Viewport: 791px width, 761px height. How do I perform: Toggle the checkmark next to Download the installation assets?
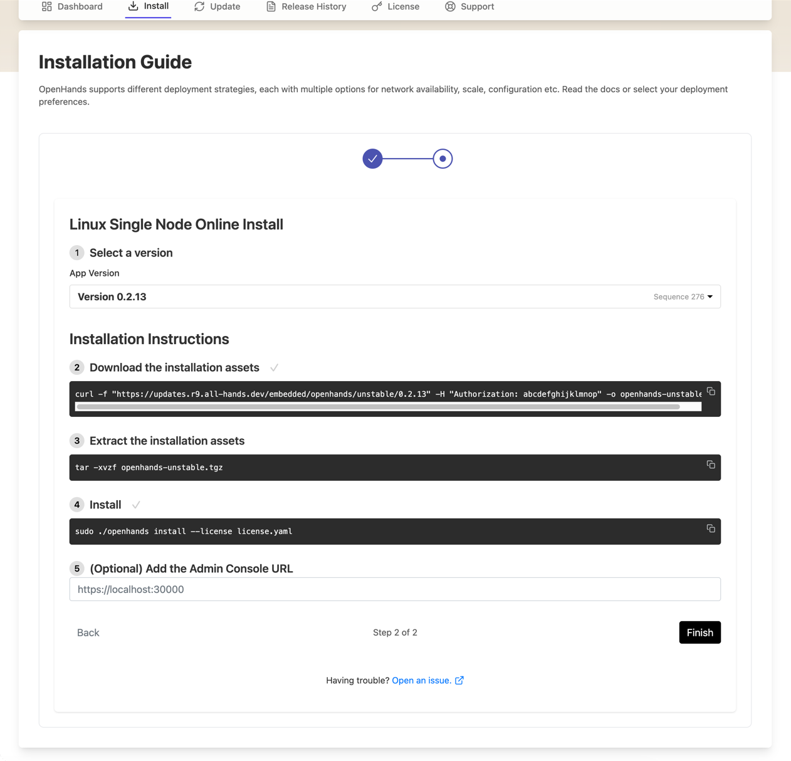click(x=274, y=367)
